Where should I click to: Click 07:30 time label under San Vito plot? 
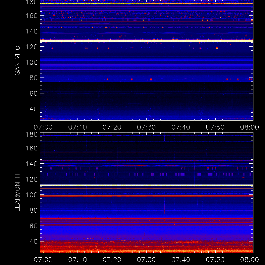click(x=146, y=127)
